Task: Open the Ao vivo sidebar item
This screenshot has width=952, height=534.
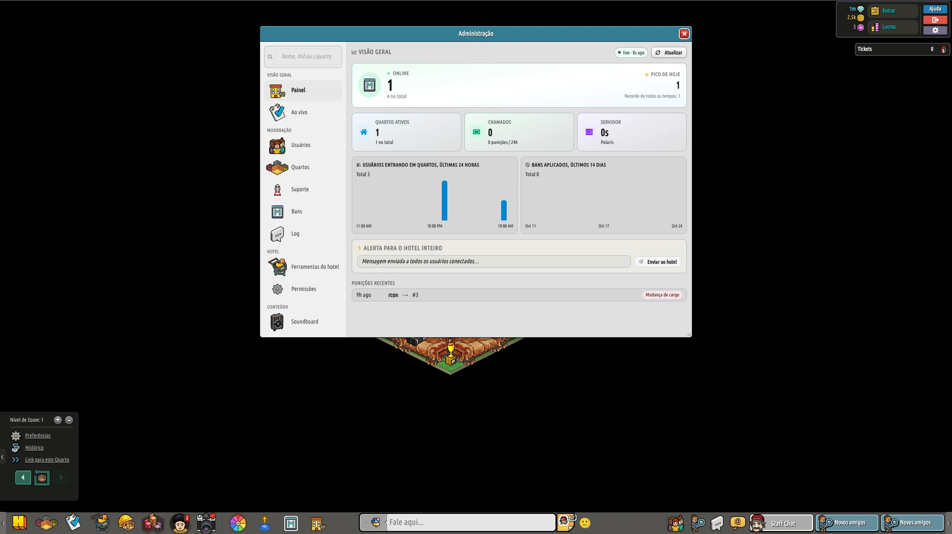Action: 303,112
